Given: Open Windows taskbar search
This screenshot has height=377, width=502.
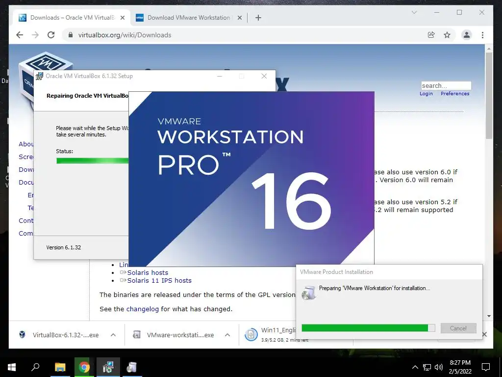Looking at the screenshot, I should click(35, 367).
